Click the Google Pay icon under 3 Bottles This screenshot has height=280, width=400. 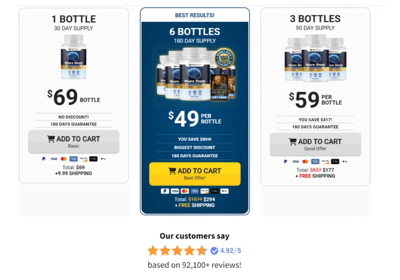pos(335,161)
